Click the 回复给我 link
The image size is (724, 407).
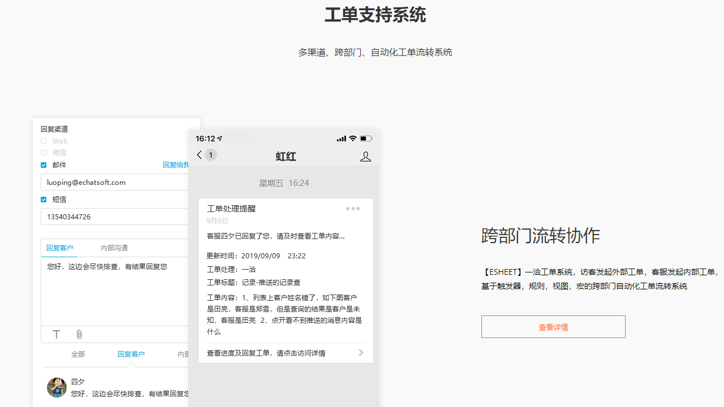tap(176, 164)
